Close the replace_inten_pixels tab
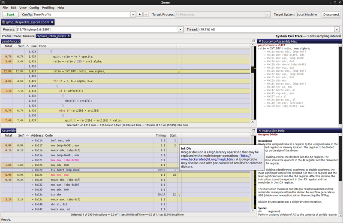343x223 pixels. click(x=69, y=36)
